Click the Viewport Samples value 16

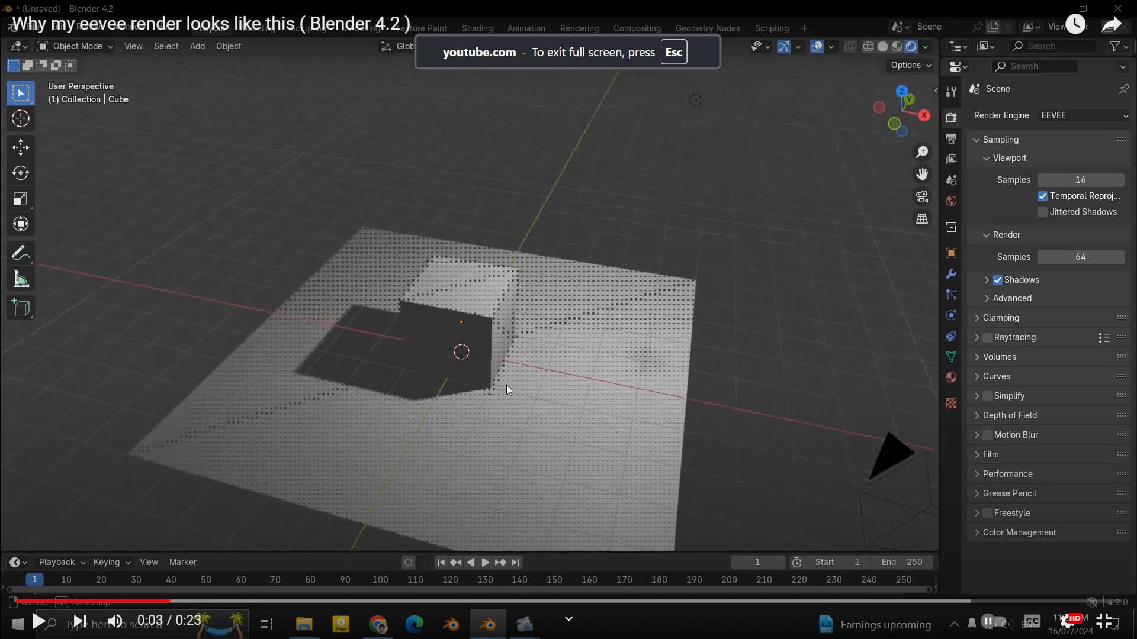1081,179
